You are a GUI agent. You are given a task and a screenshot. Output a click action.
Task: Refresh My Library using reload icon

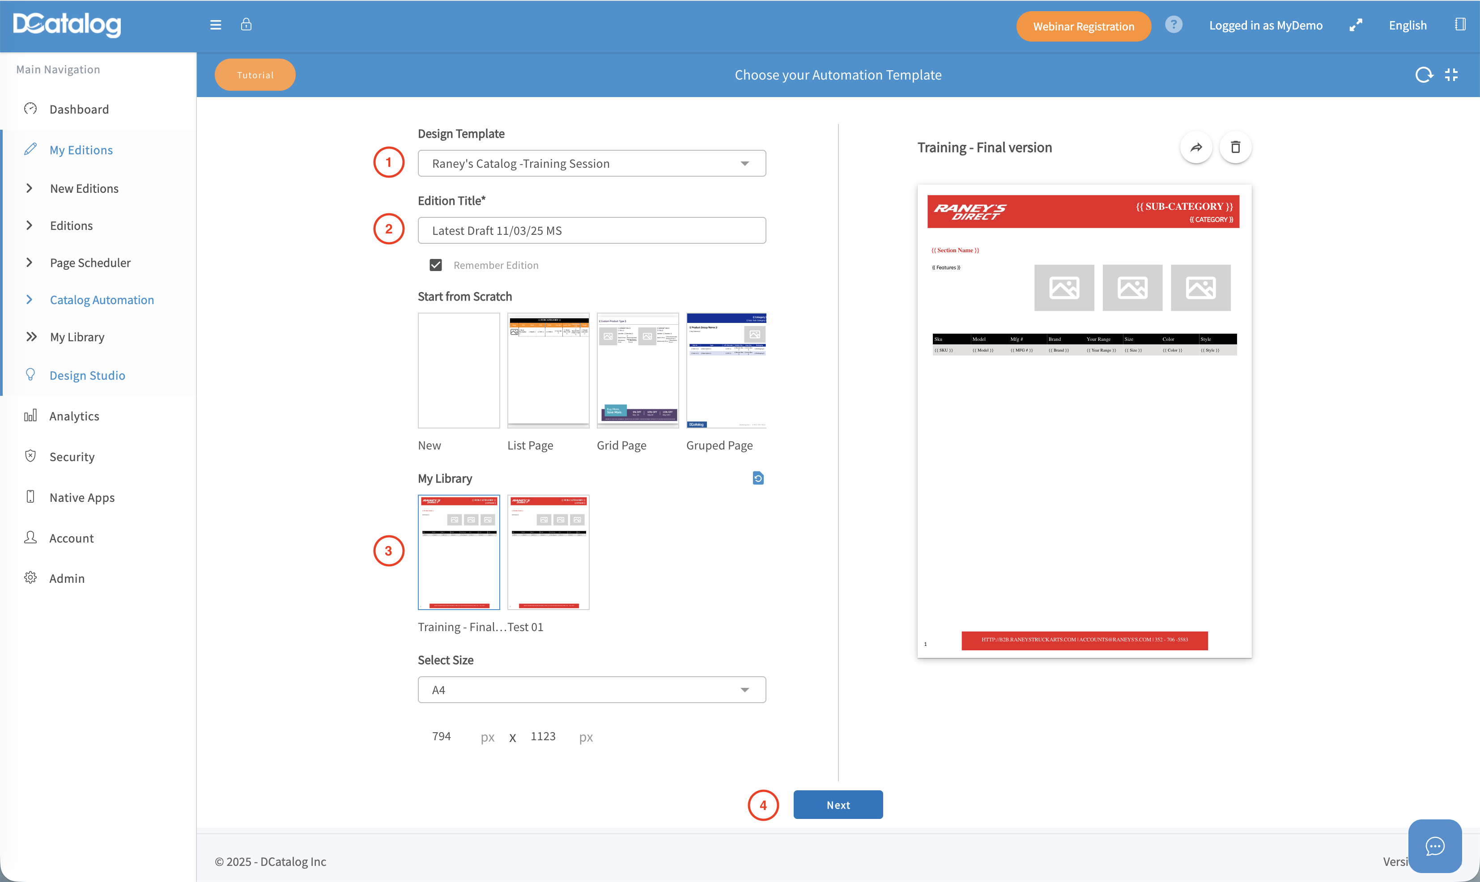758,478
